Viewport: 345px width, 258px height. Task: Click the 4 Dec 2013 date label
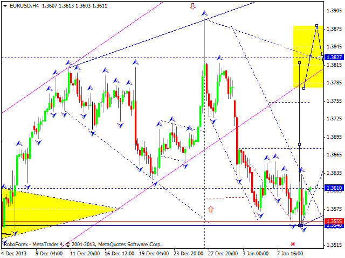point(13,253)
